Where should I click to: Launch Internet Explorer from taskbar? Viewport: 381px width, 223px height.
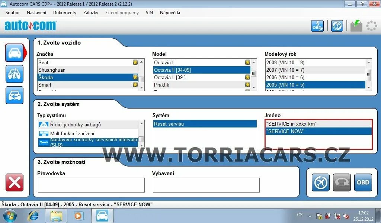(33, 216)
